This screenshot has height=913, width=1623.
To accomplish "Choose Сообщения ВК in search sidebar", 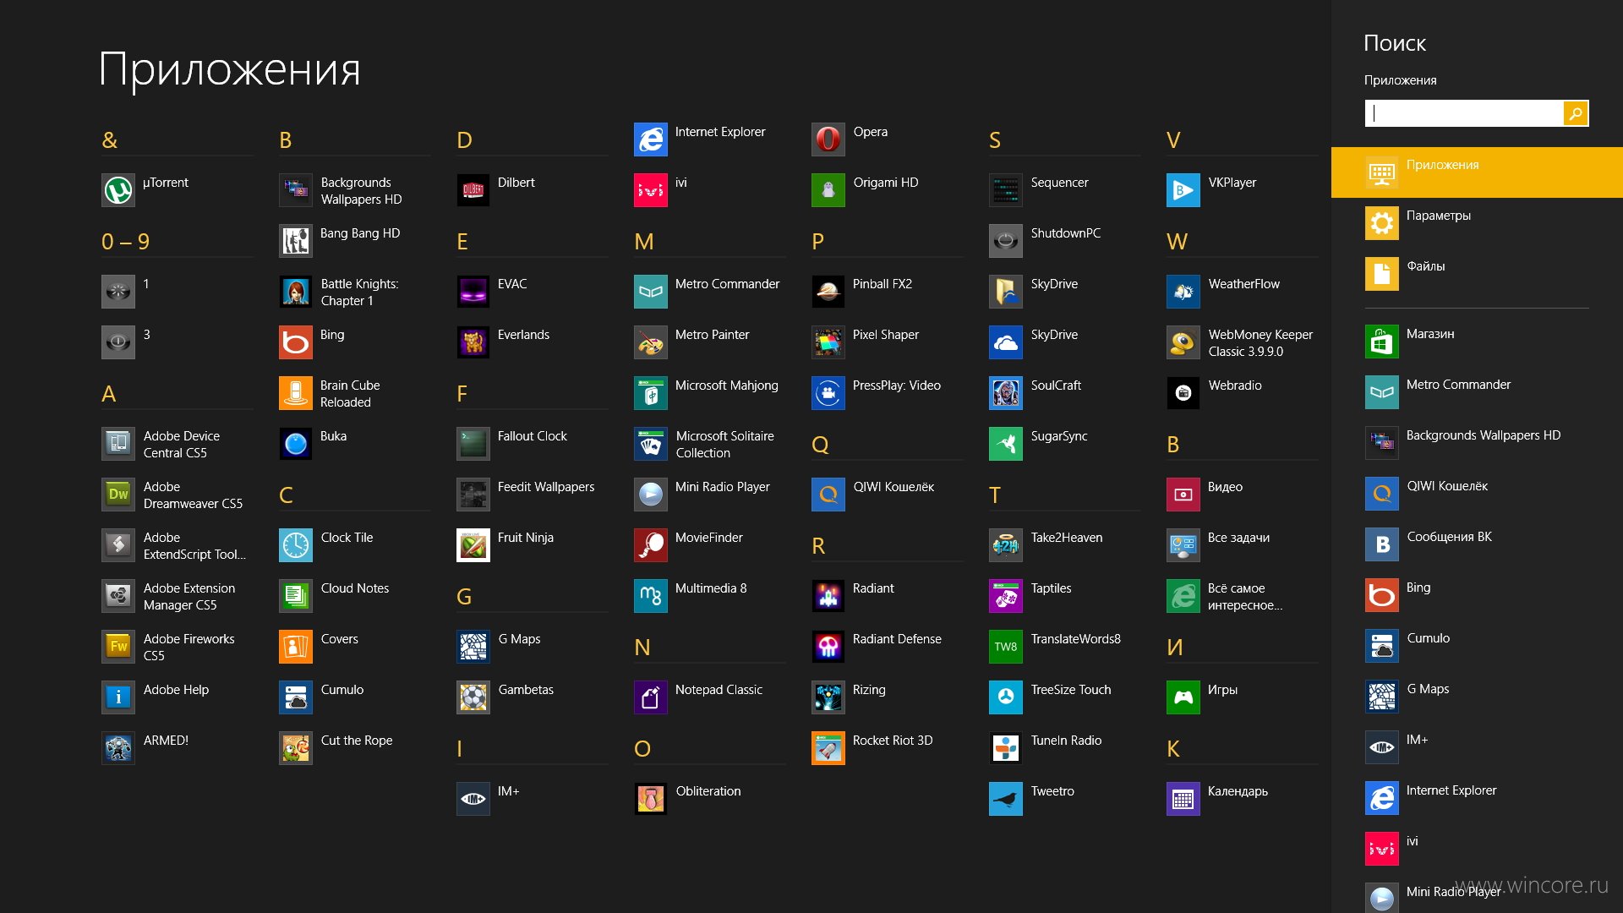I will click(1477, 544).
